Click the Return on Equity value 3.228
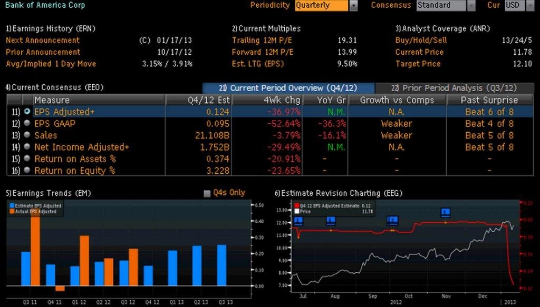Screen dimensions: 540x307 tap(218, 171)
